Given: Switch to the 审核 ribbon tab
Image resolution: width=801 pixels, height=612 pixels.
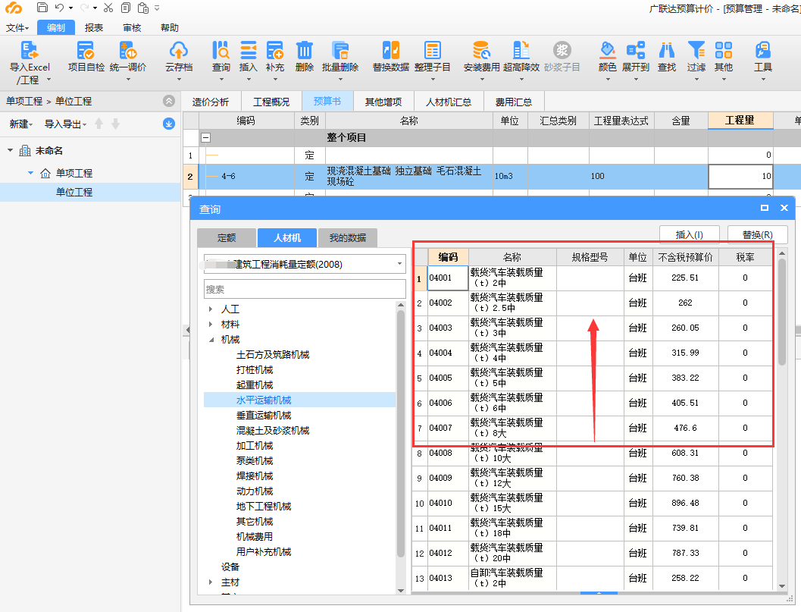Looking at the screenshot, I should coord(132,27).
